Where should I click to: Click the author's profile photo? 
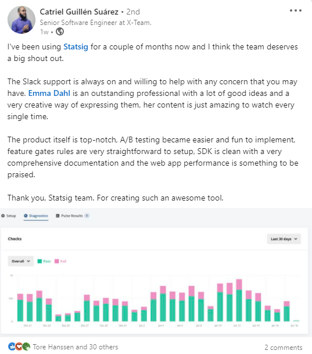(21, 20)
